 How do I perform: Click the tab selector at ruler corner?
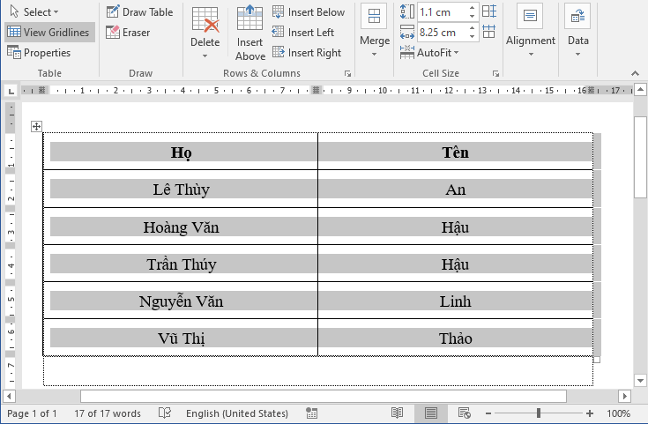(11, 91)
